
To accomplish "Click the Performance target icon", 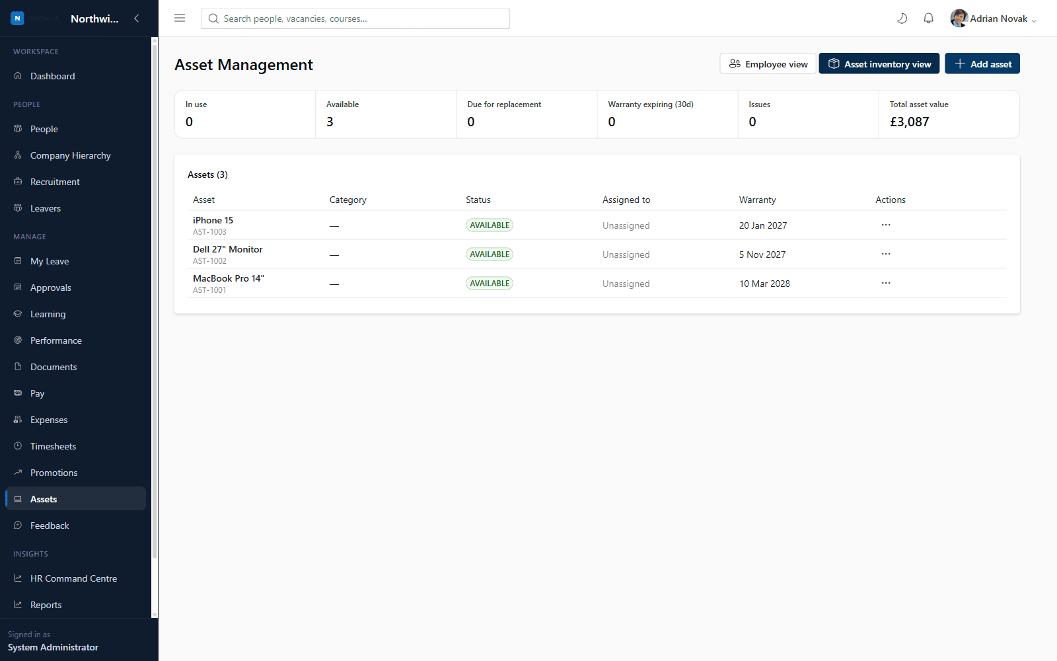I will point(18,340).
